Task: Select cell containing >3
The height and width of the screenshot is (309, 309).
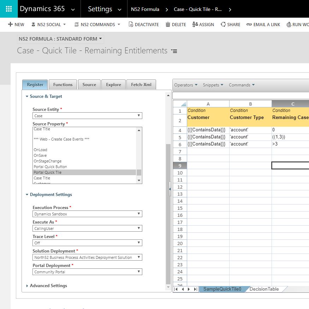Action: point(290,144)
